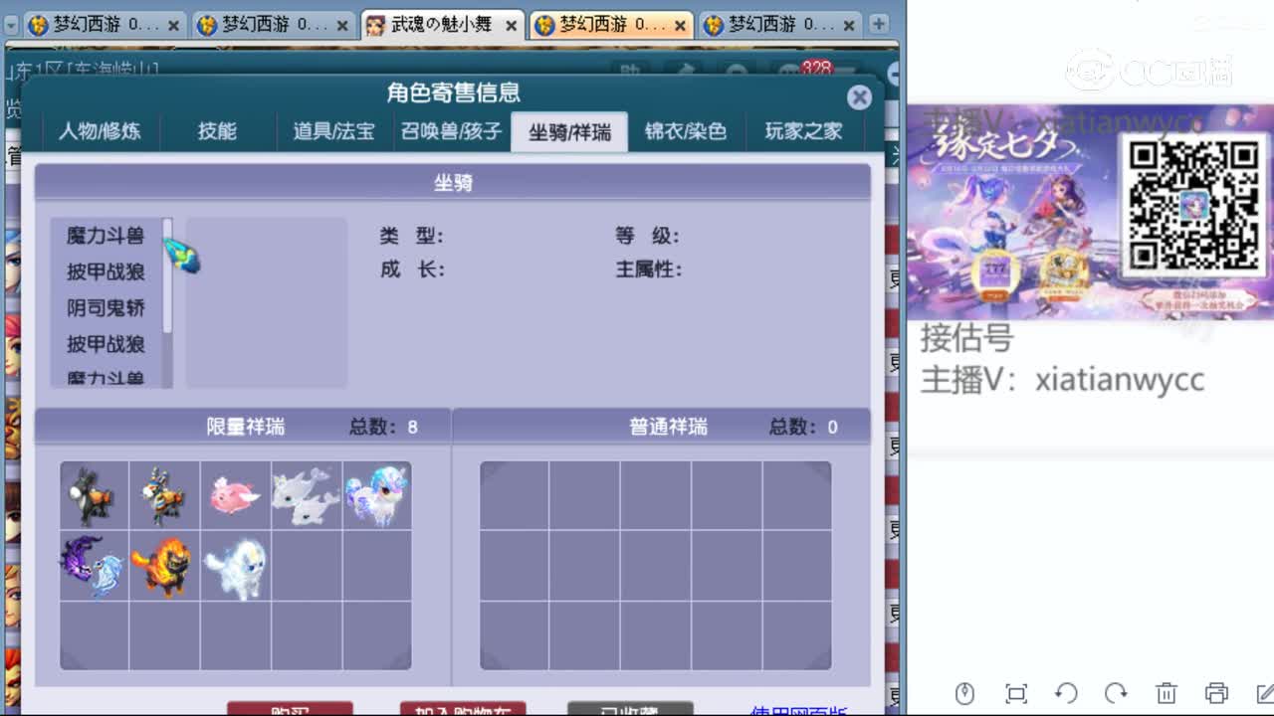Open the tab list dropdown arrow
1274x716 pixels.
click(11, 27)
